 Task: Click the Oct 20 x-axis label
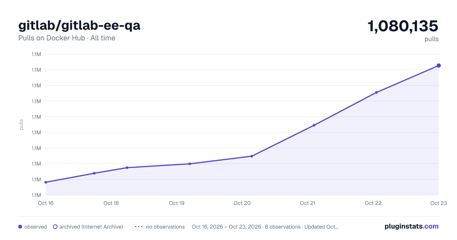(242, 203)
